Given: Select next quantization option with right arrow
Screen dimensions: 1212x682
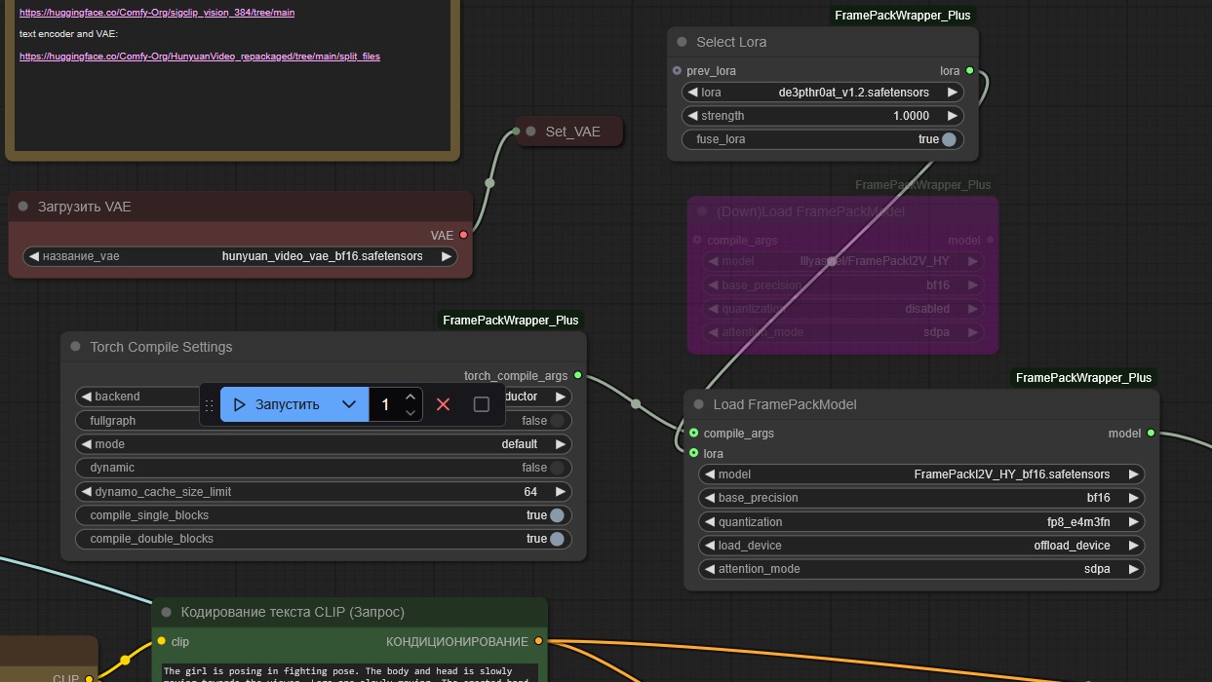Looking at the screenshot, I should click(x=1134, y=522).
